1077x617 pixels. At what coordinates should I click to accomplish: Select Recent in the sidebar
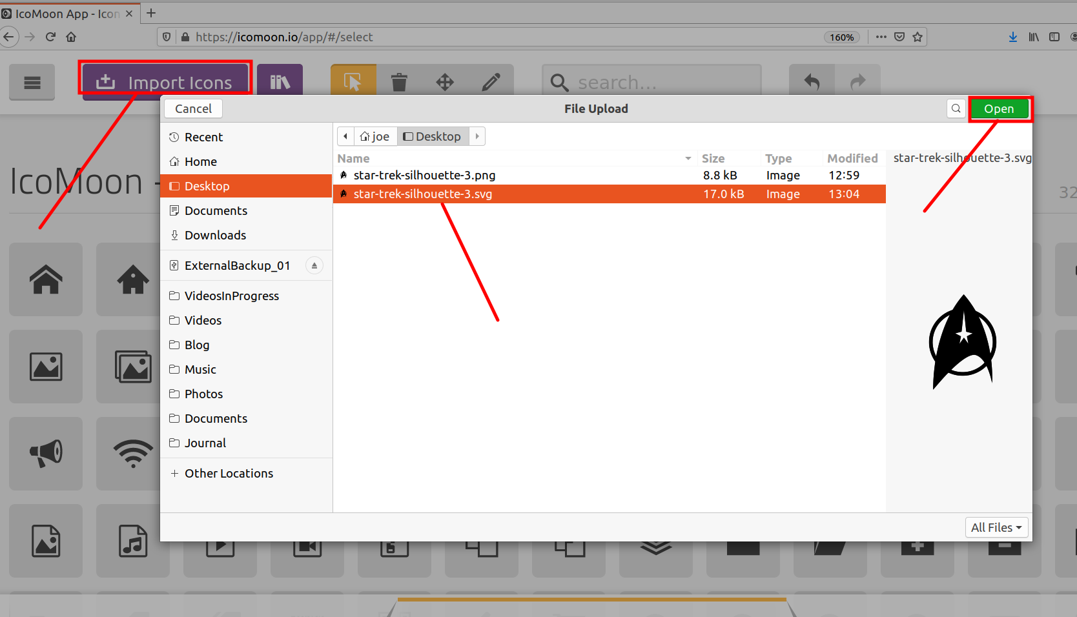tap(246, 137)
